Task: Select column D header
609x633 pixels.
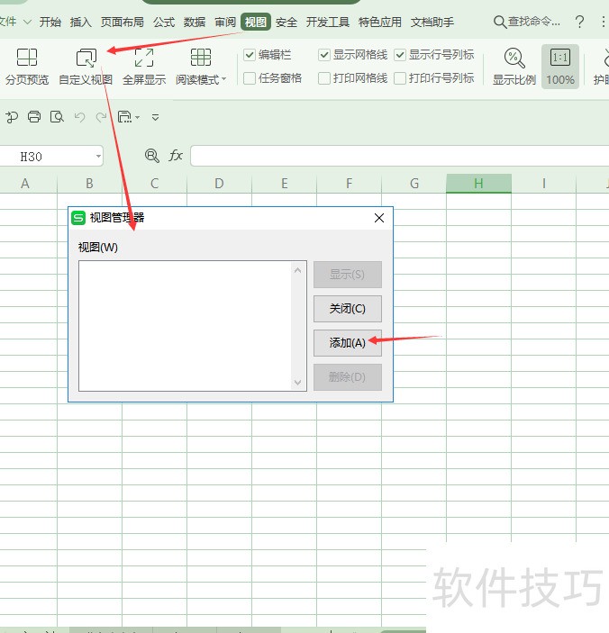Action: (219, 184)
